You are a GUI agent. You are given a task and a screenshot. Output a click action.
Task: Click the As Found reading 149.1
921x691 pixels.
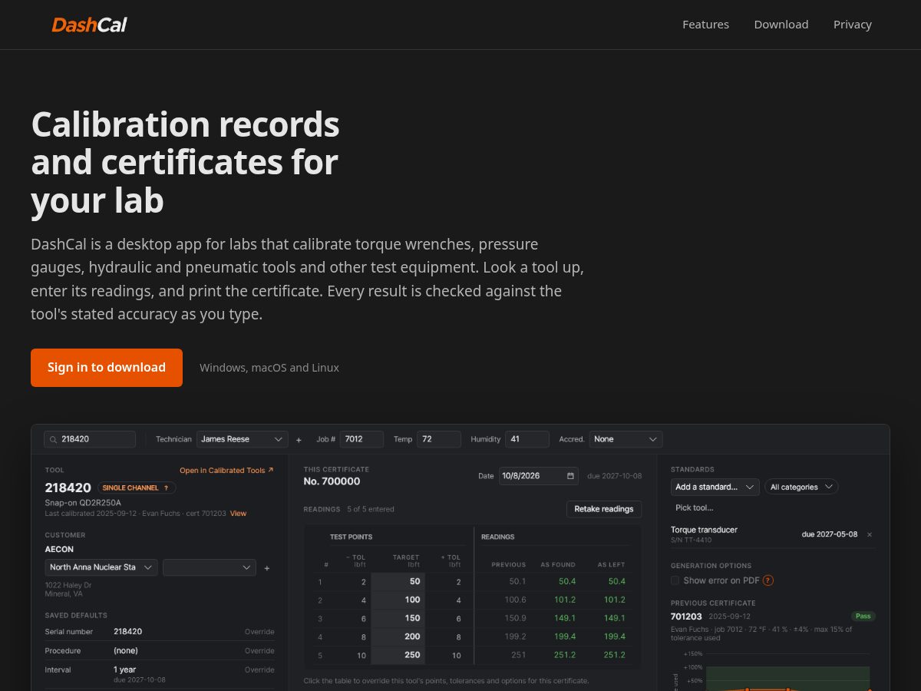point(564,618)
